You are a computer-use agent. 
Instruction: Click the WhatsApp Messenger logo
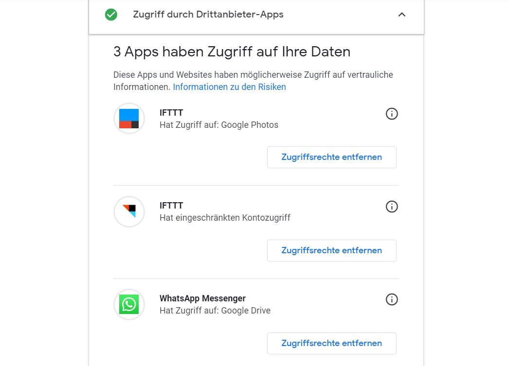129,304
